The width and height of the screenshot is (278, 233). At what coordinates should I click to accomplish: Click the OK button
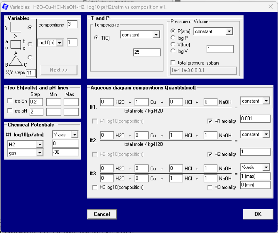[x=258, y=214]
